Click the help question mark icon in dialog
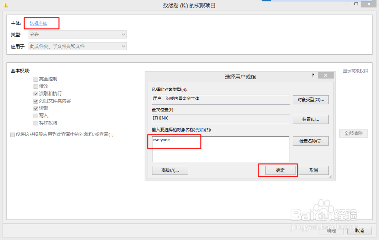 click(x=313, y=75)
